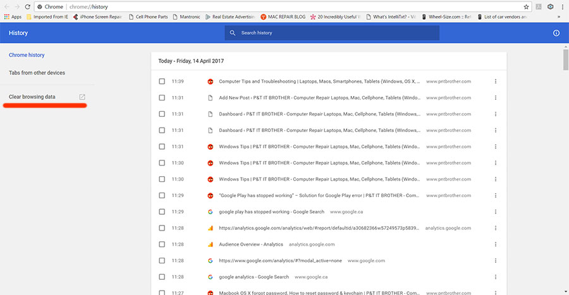
Task: Select the Audience Overview - Analytics checkbox
Action: [x=162, y=244]
